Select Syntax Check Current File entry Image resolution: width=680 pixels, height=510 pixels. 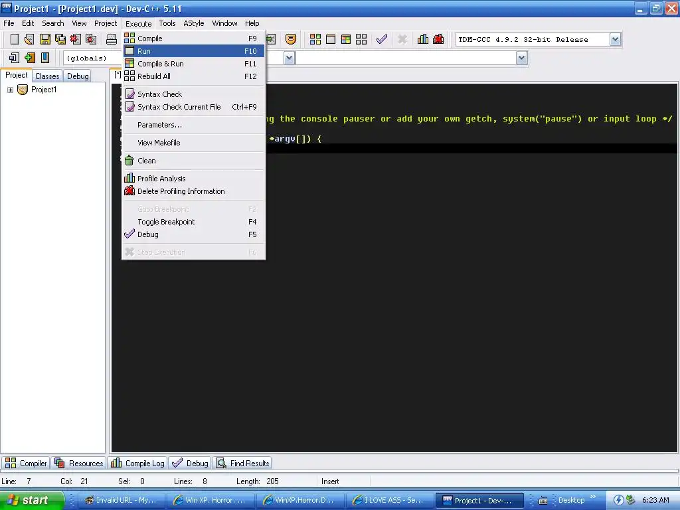193,107
